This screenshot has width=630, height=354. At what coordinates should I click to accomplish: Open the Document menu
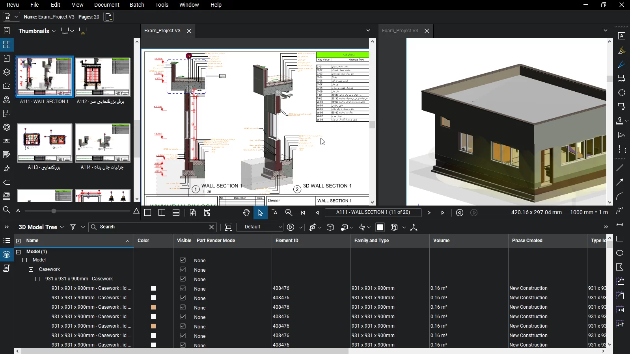[106, 5]
